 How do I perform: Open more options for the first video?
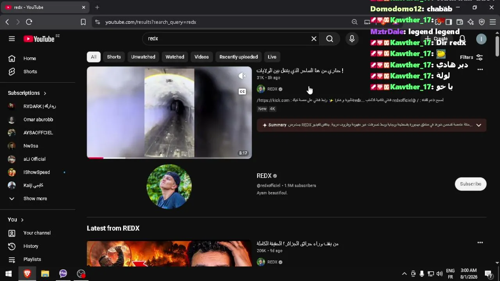coord(480,69)
